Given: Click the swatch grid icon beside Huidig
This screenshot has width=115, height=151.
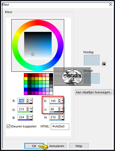Looking at the screenshot, I should click(104, 63).
